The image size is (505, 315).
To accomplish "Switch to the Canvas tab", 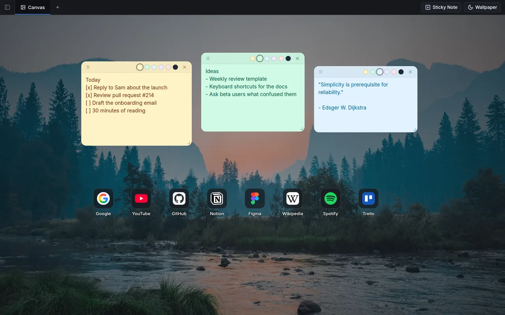I will click(33, 7).
